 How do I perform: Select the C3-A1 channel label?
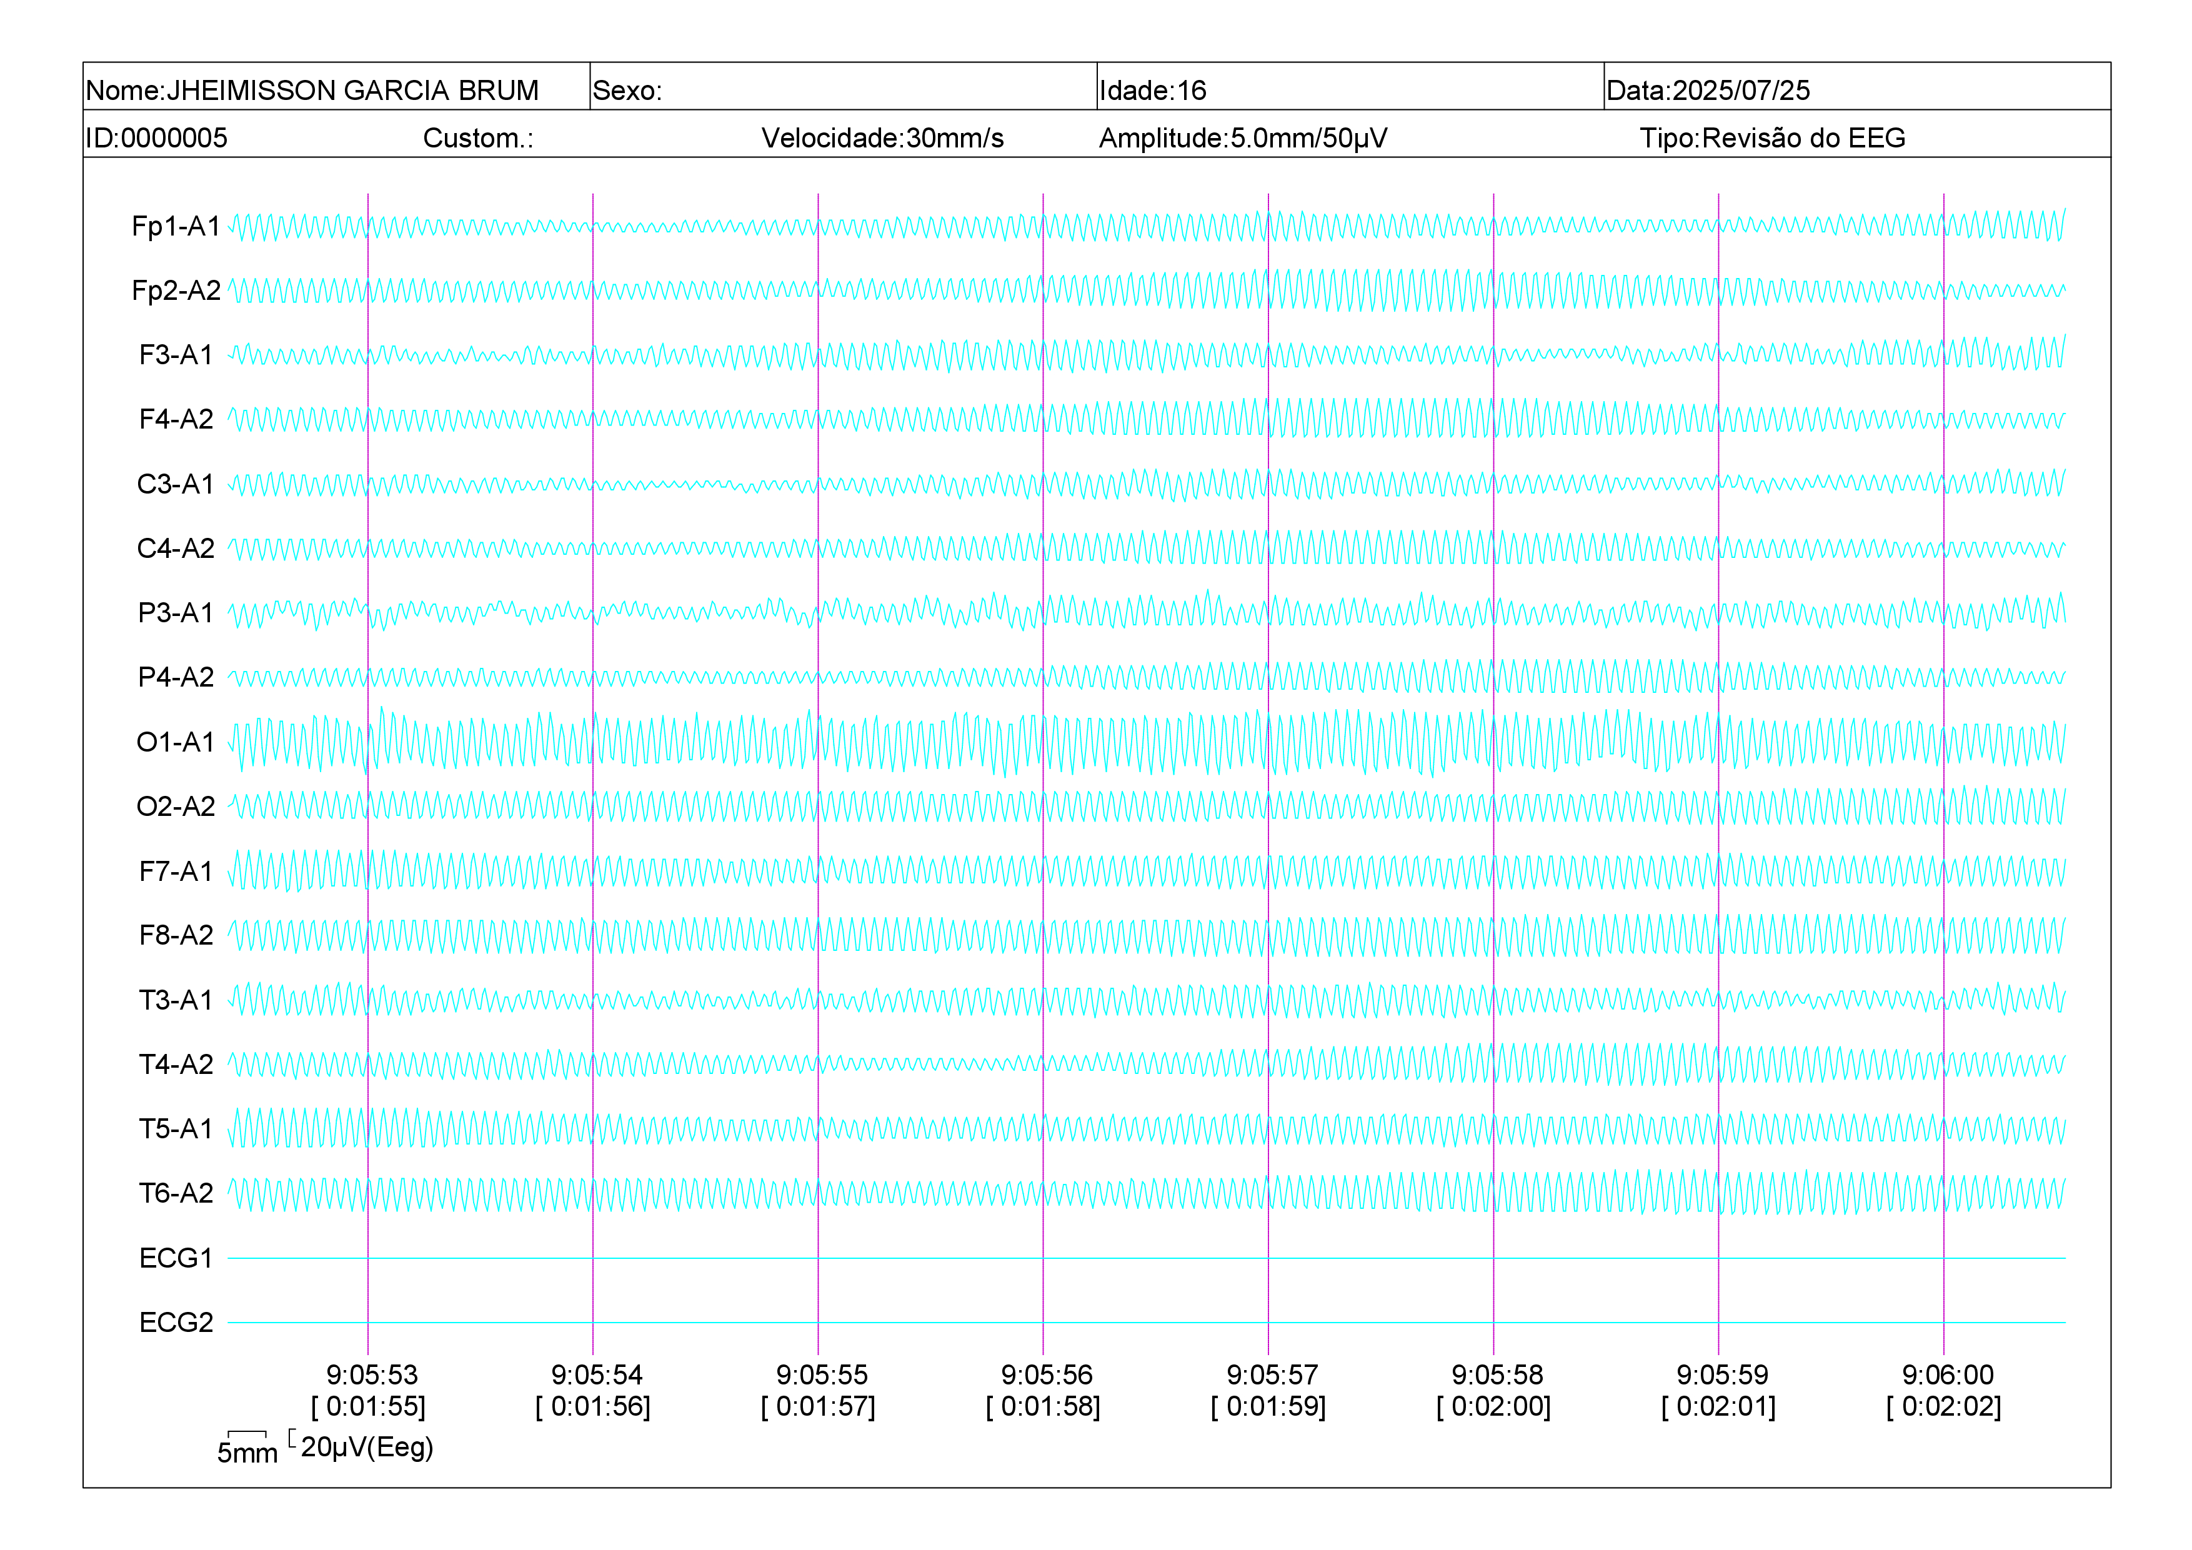click(x=176, y=484)
